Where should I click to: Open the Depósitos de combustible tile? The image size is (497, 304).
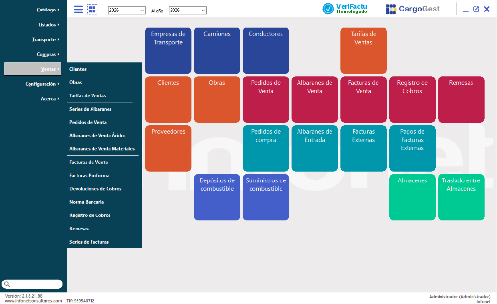click(x=217, y=197)
